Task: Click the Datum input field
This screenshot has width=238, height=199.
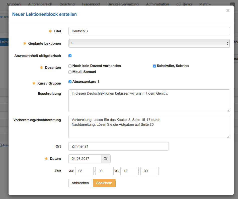Action: tap(85, 159)
